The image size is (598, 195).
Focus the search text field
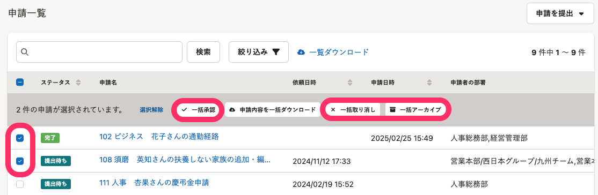point(99,52)
